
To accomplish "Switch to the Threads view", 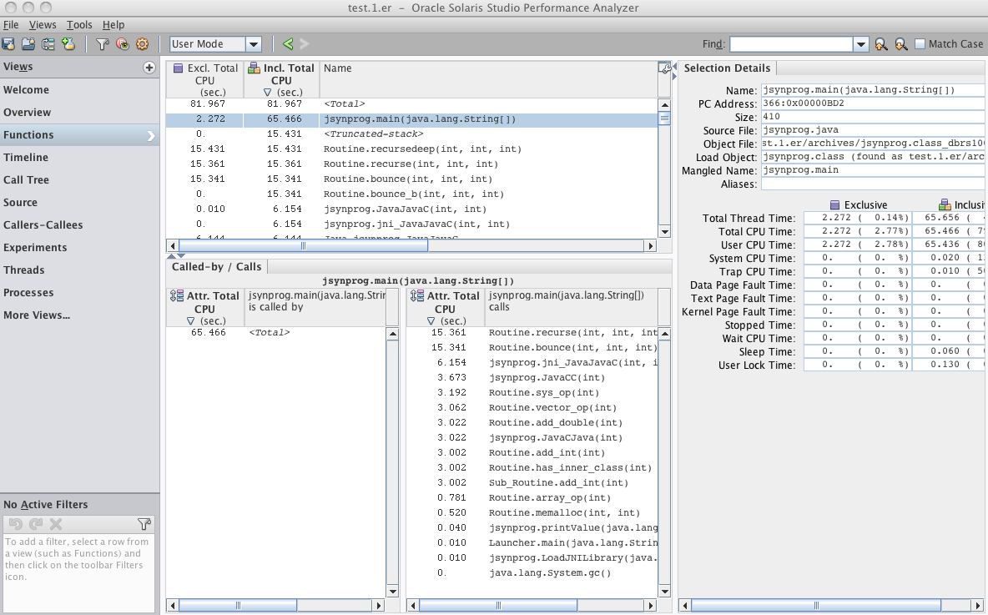I will (79, 270).
